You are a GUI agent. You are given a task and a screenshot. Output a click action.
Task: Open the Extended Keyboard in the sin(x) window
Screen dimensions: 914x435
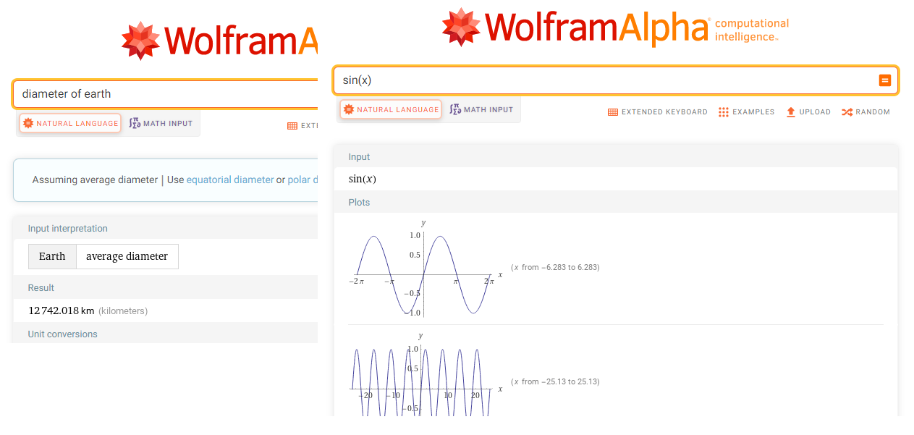[658, 112]
